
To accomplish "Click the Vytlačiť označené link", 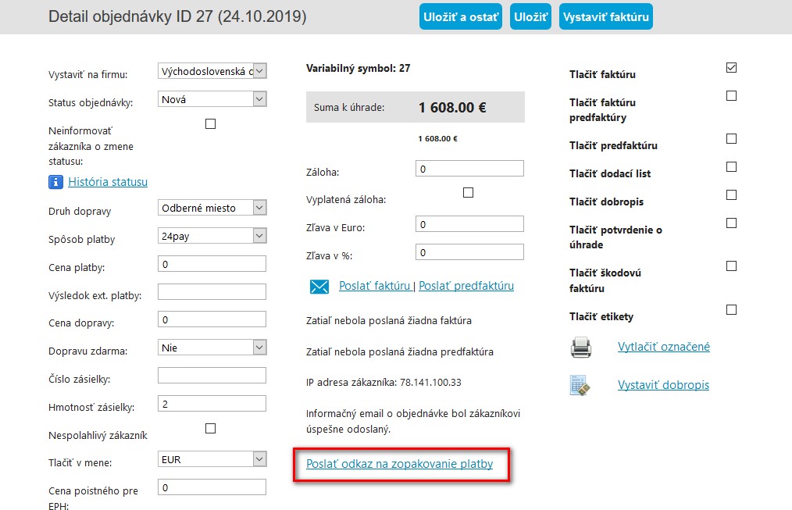I will [x=663, y=347].
